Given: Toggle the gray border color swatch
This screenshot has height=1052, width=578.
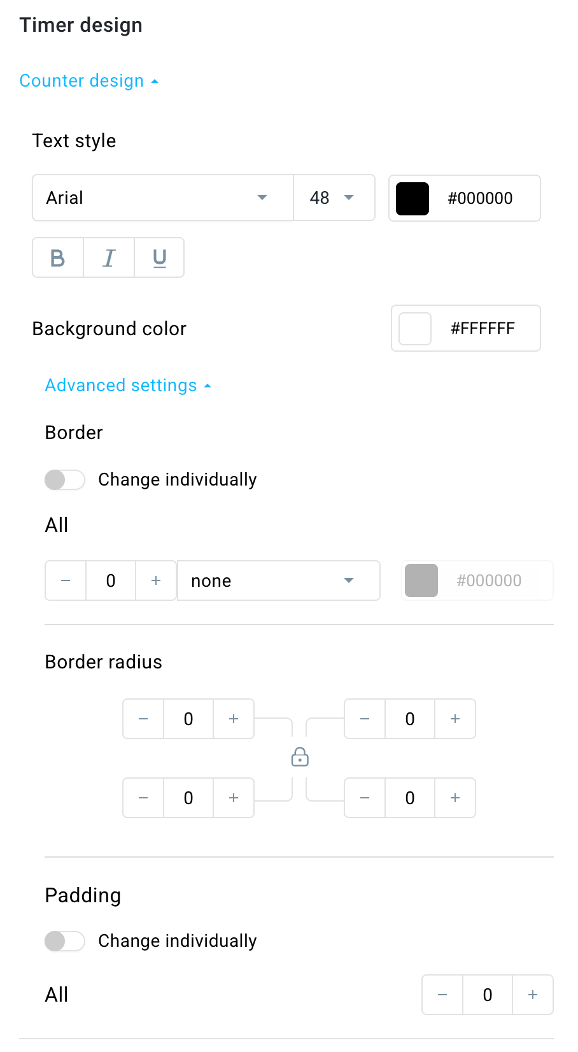Looking at the screenshot, I should [x=421, y=580].
